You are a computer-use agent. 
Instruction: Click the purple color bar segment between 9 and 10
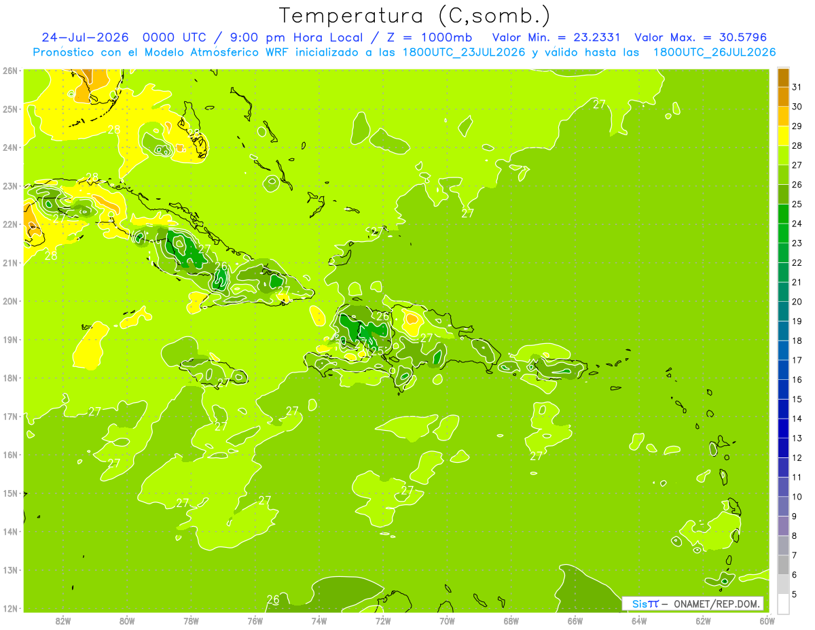pos(783,506)
